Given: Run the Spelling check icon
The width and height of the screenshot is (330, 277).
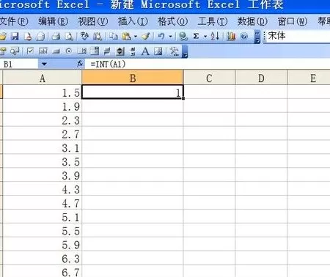Looking at the screenshot, I should point(84,37).
